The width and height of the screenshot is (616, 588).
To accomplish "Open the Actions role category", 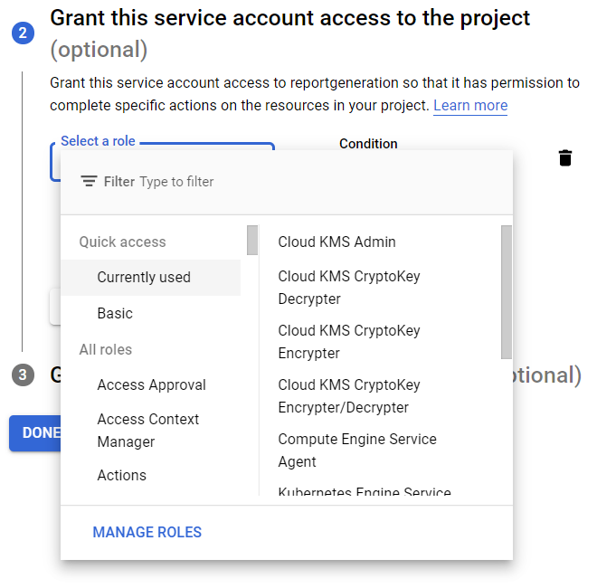I will pyautogui.click(x=121, y=476).
